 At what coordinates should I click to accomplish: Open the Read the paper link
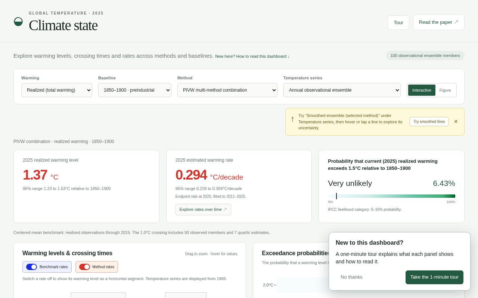(x=439, y=22)
